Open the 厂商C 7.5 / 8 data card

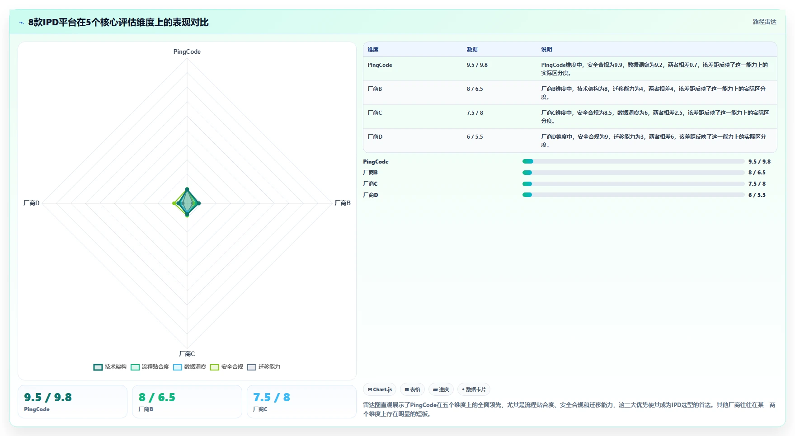point(301,402)
